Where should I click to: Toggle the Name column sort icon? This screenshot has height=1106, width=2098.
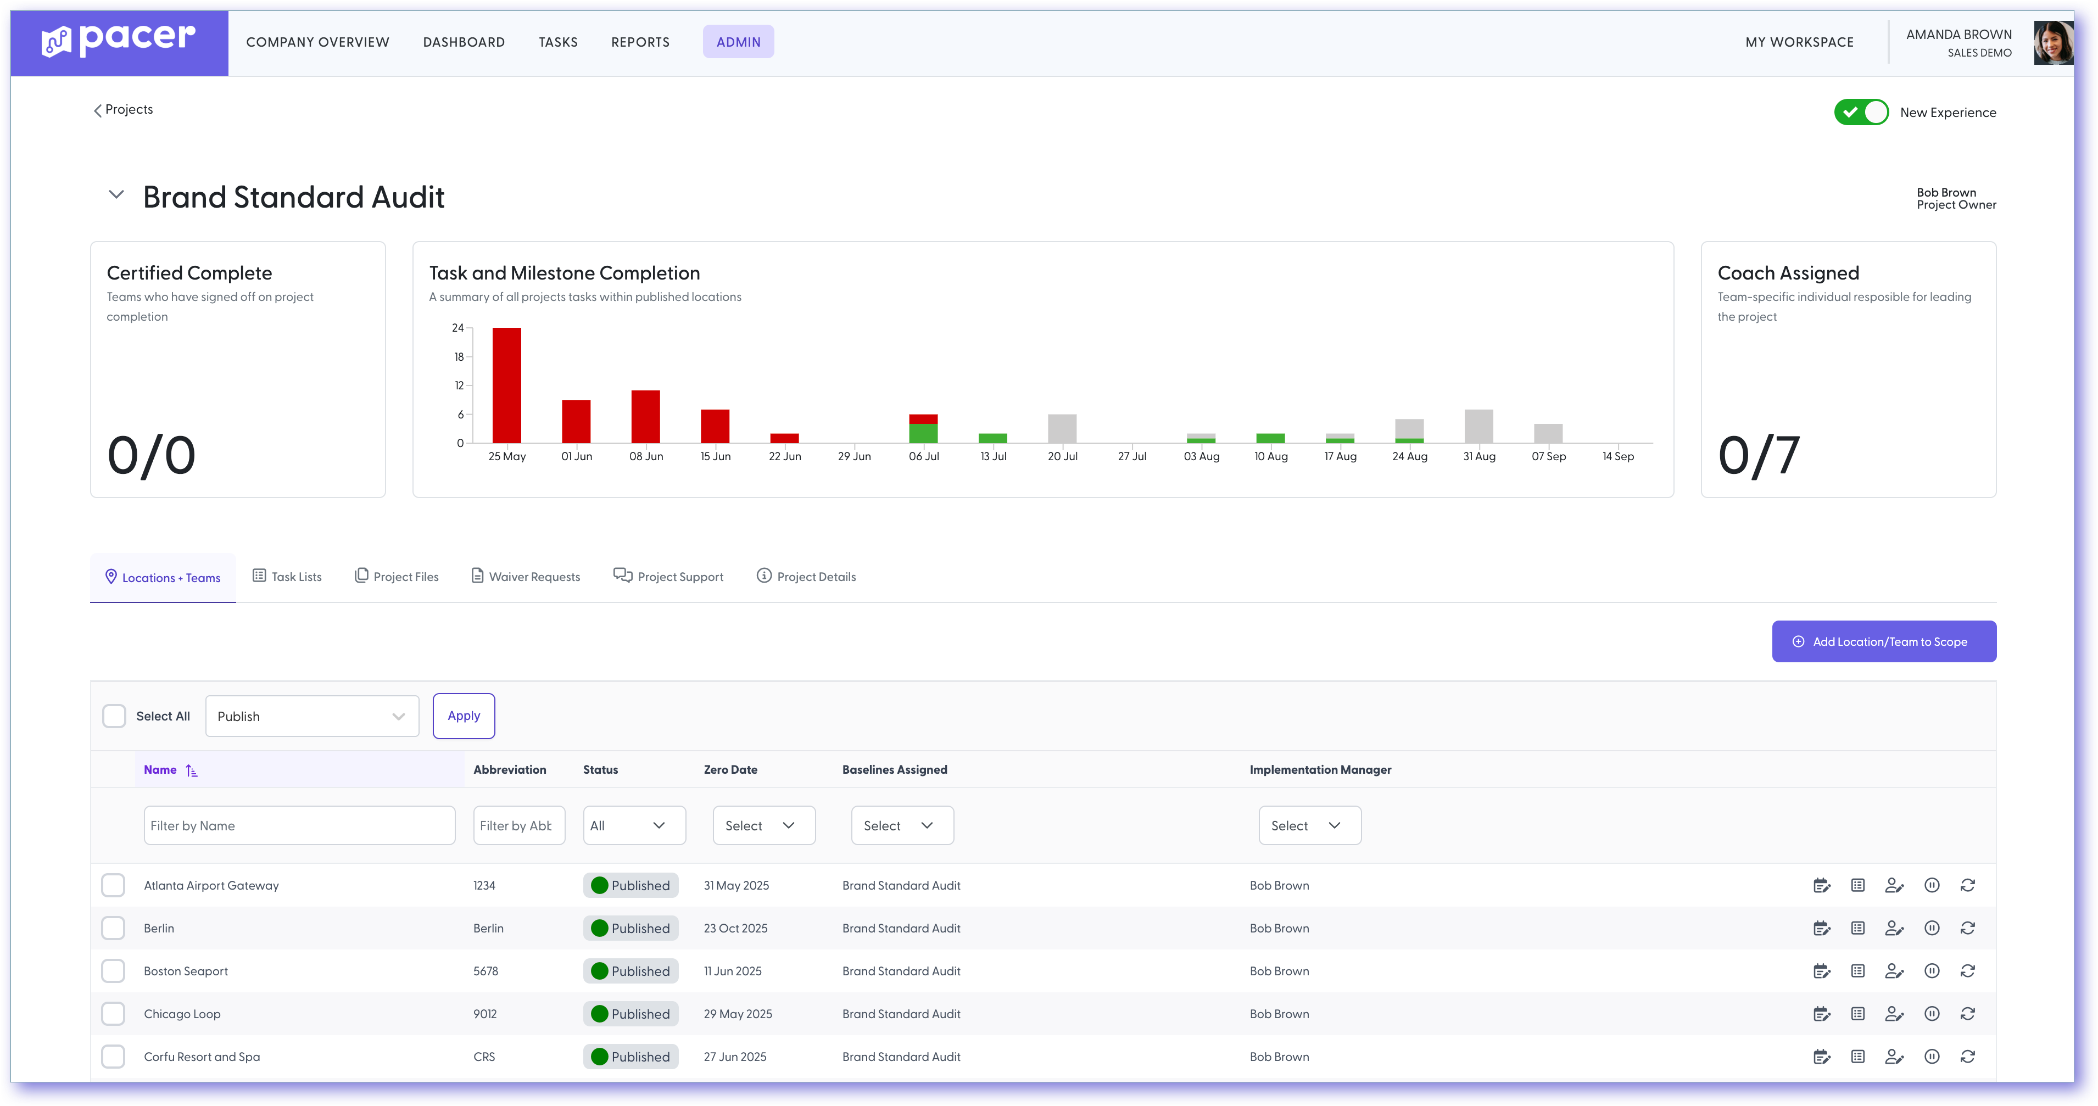pos(191,770)
